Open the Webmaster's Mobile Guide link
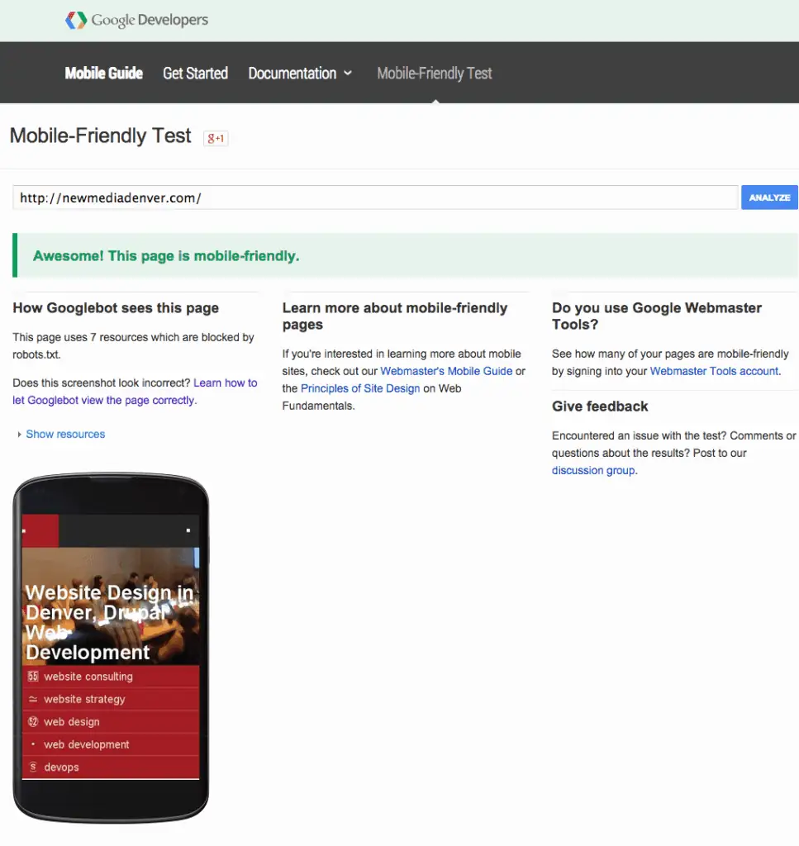Screen dimensions: 799x846 [x=446, y=371]
